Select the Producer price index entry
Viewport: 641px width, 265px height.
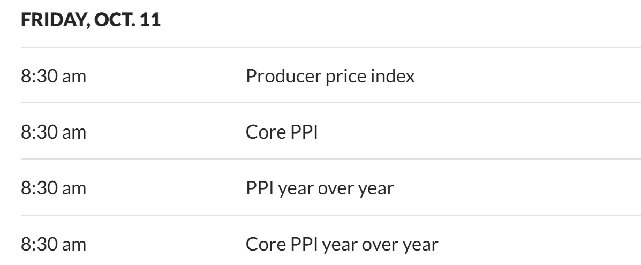330,76
